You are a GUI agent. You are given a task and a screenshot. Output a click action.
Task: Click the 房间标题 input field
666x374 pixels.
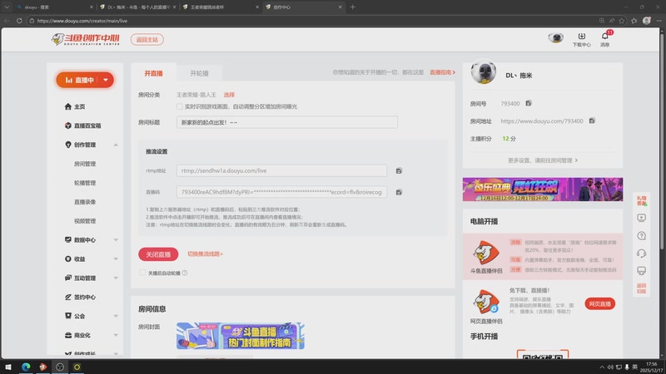pyautogui.click(x=287, y=122)
